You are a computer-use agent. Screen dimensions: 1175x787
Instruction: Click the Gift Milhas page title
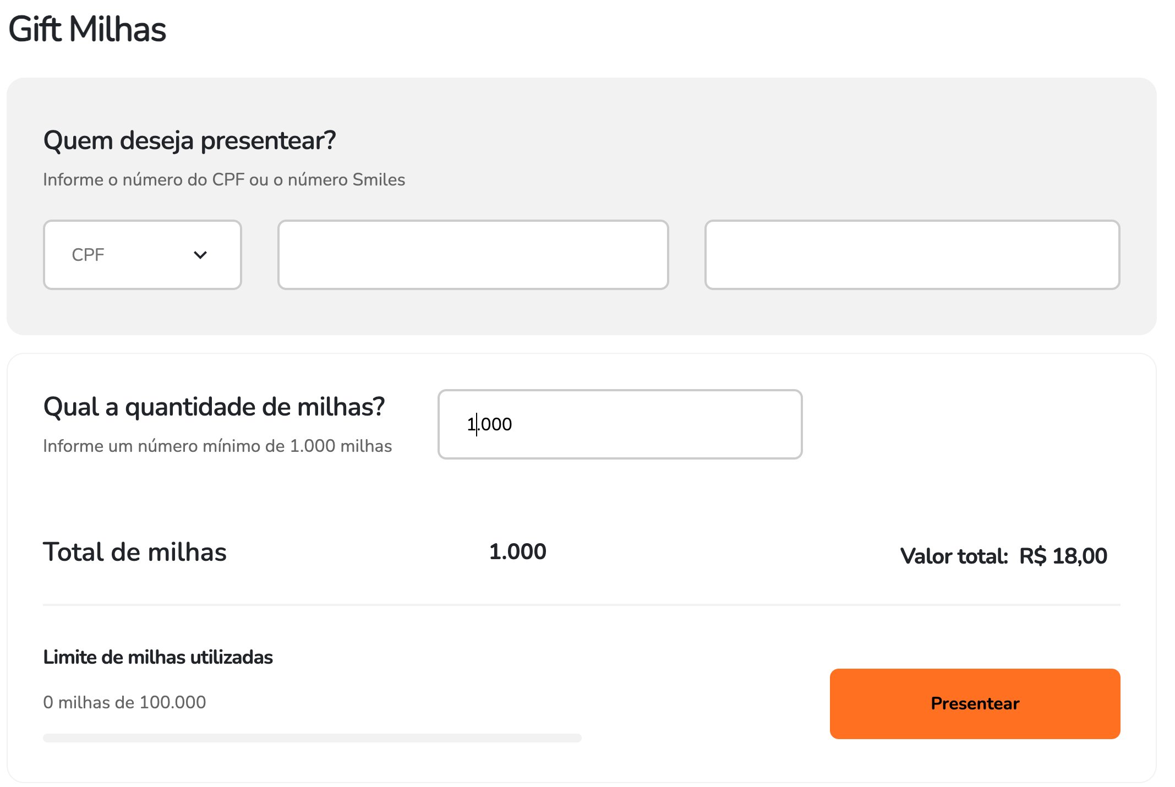tap(88, 29)
